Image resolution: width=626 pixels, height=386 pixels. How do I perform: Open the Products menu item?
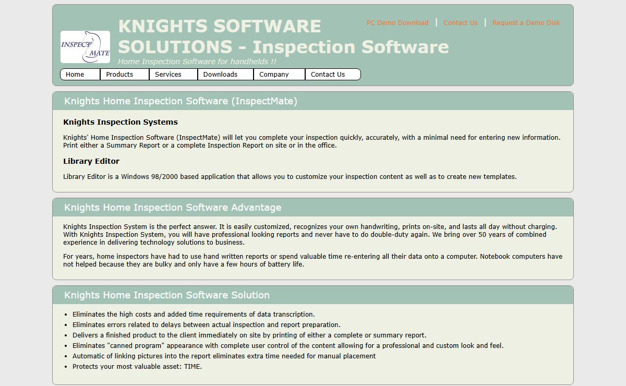tap(125, 75)
